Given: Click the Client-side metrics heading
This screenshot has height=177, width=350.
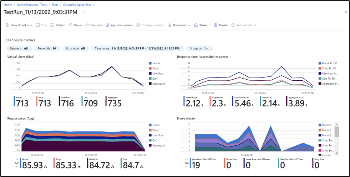Looking at the screenshot, I should tap(20, 40).
